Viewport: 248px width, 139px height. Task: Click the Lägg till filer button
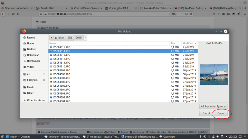tap(44, 124)
